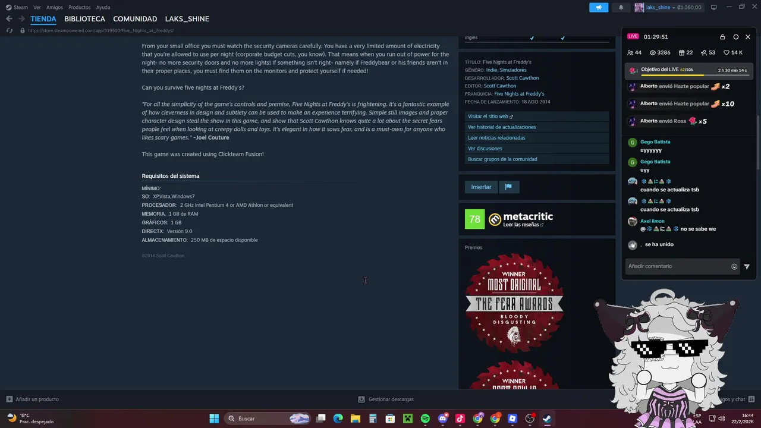This screenshot has width=761, height=428.
Task: Select the TIENDA tab
Action: point(43,19)
